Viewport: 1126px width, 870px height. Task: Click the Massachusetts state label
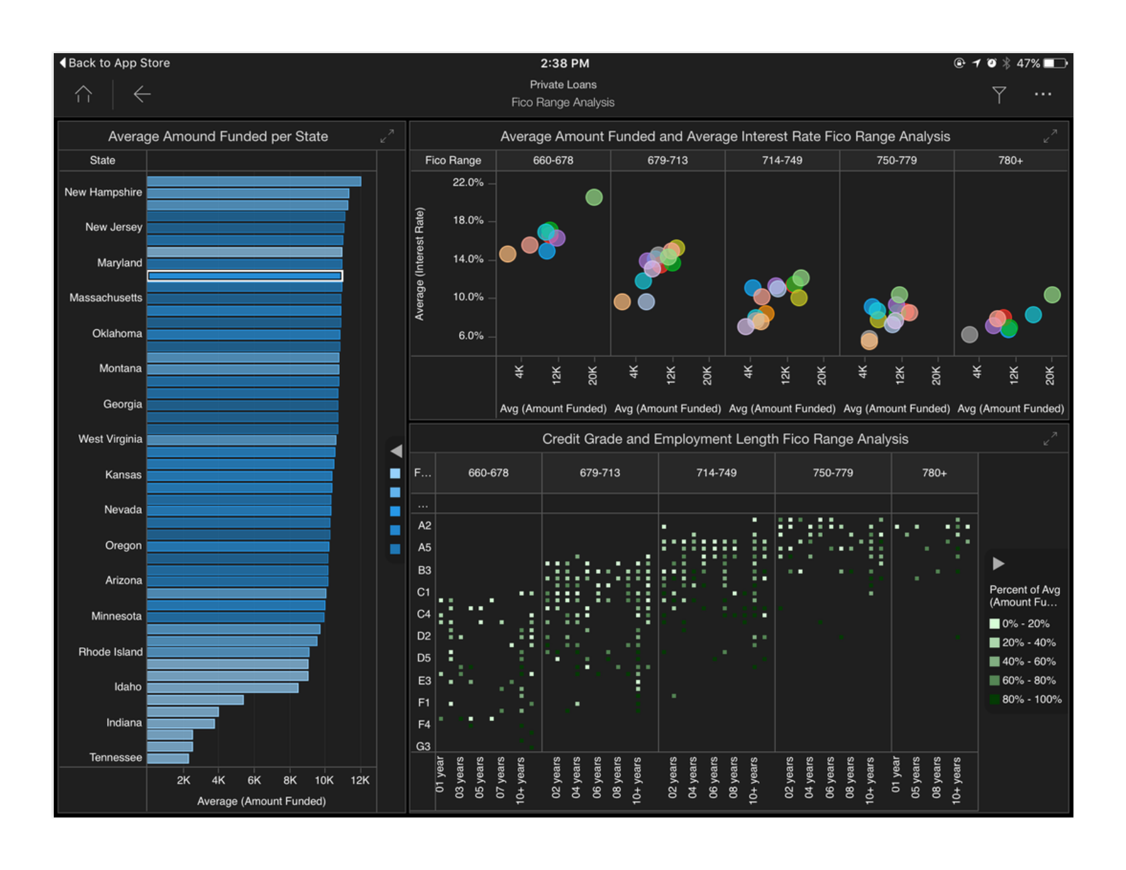click(x=106, y=298)
